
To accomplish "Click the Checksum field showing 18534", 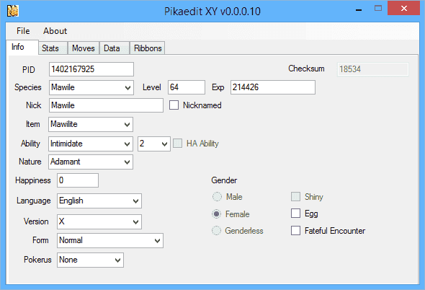I will click(x=372, y=69).
